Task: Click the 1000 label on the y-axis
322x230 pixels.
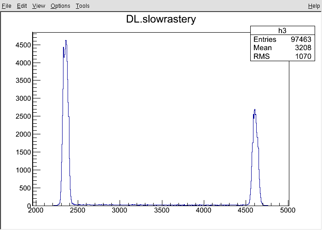Action: point(23,170)
